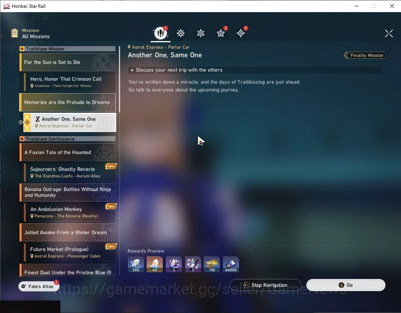
Task: View the first purple reward item of 3
Action: 174,264
